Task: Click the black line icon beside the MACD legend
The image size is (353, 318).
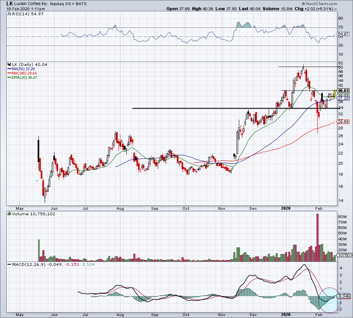Action: point(9,264)
